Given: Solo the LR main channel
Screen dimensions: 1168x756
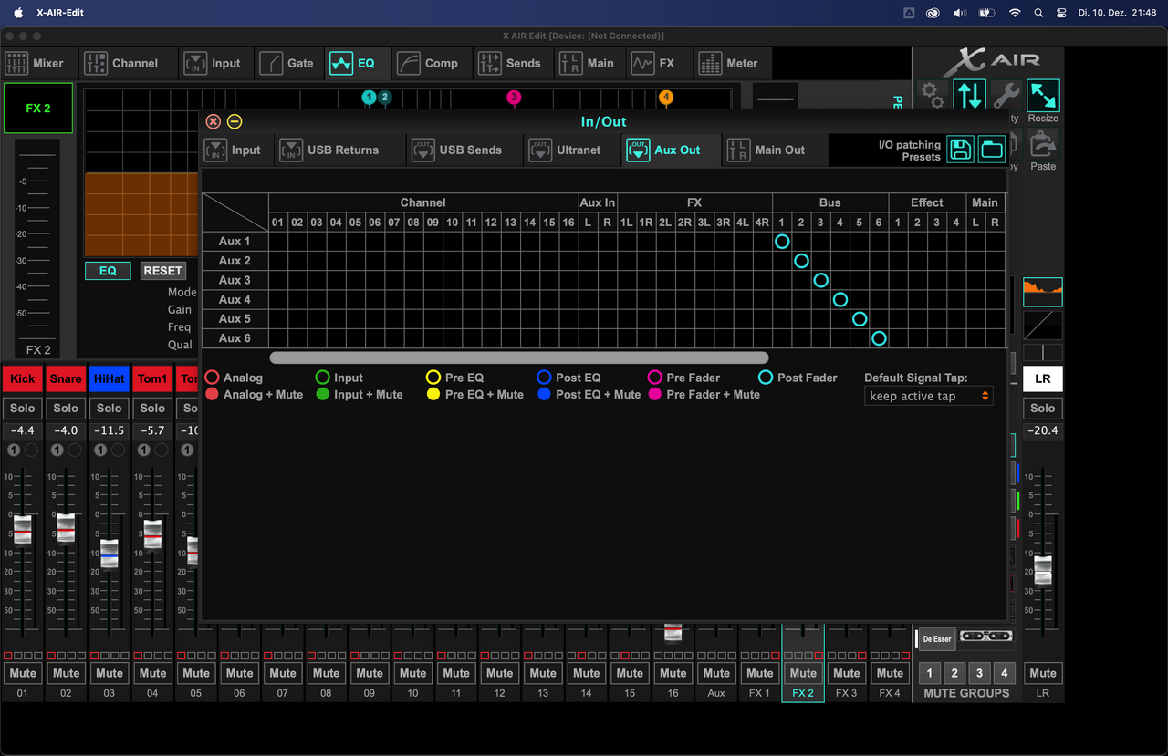Looking at the screenshot, I should point(1043,408).
